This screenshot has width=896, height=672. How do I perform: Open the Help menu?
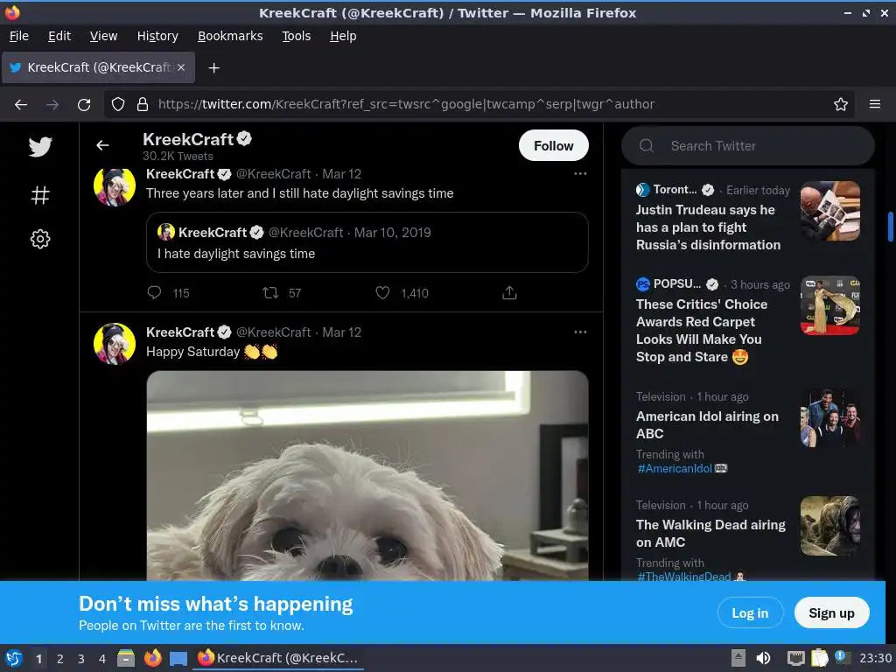(343, 36)
